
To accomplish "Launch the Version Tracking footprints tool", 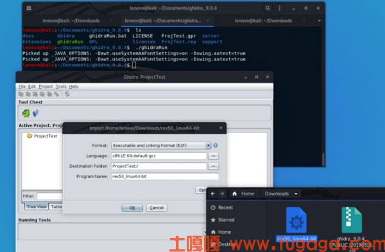I will pos(35,113).
